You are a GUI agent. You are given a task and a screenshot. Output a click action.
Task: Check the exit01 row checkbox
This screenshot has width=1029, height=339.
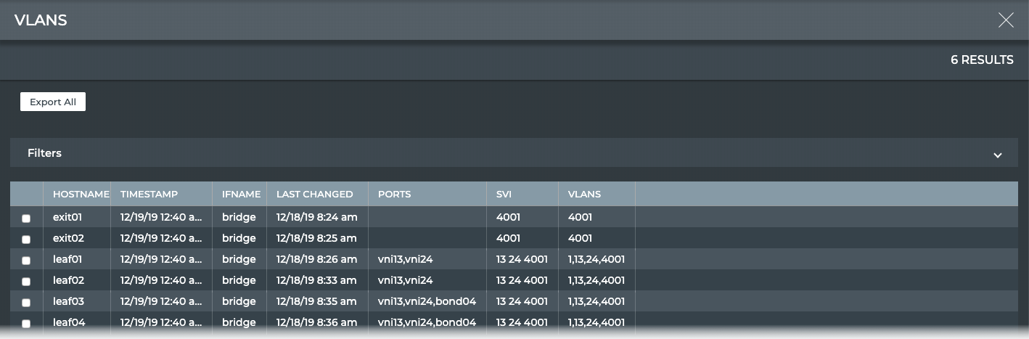pos(26,218)
